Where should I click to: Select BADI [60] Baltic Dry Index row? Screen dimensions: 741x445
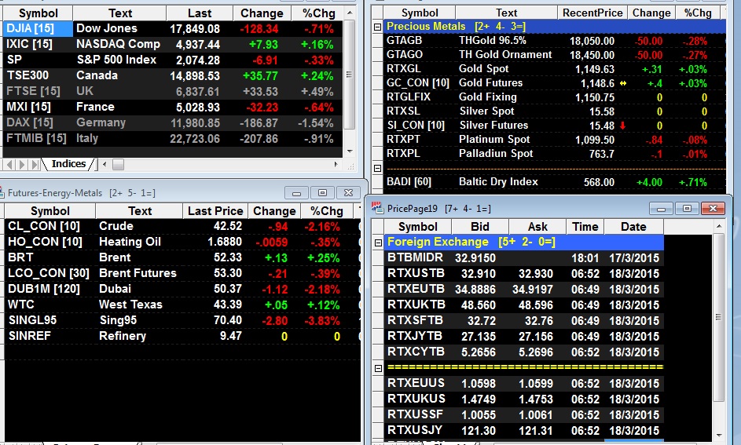tap(554, 181)
